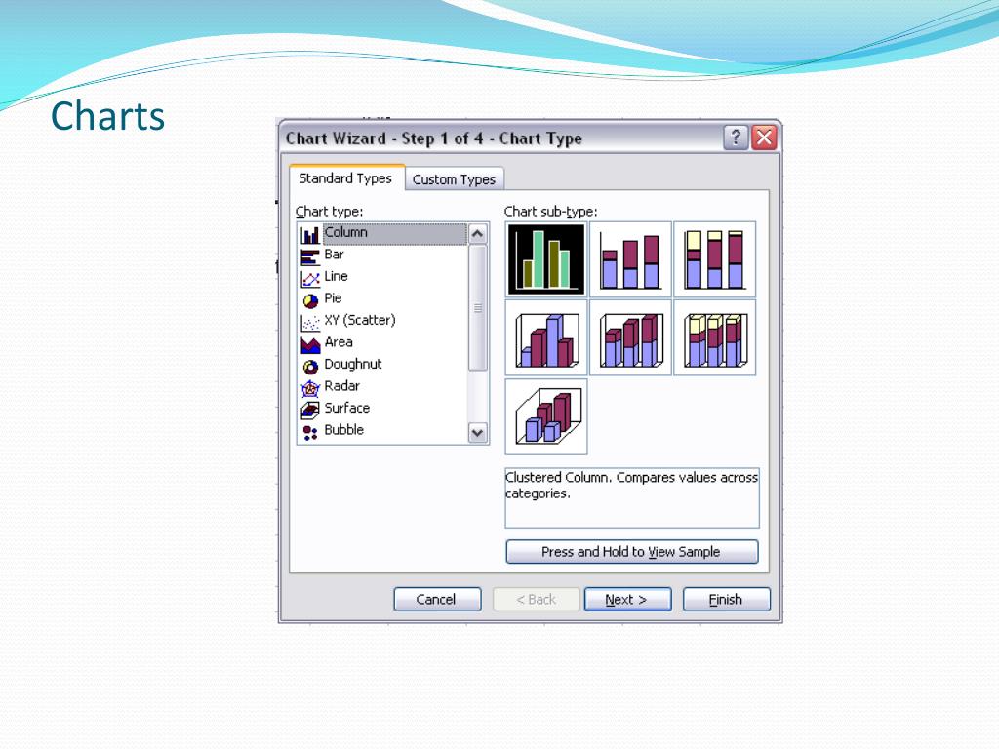
Task: Click the Finish button
Action: 726,600
